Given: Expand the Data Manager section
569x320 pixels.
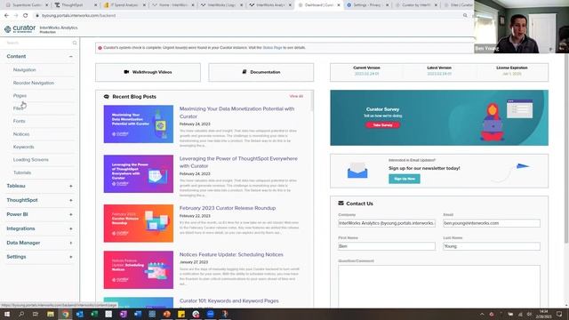Looking at the screenshot, I should pyautogui.click(x=71, y=243).
